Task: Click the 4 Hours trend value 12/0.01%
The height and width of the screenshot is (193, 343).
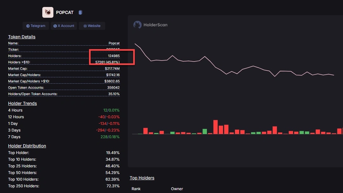Action: (111, 110)
